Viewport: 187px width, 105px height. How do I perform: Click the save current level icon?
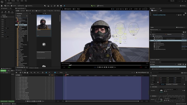pos(2,6)
